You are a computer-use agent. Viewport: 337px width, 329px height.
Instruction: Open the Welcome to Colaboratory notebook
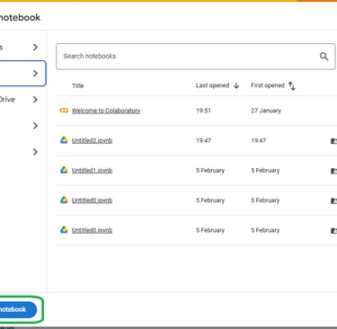point(106,111)
